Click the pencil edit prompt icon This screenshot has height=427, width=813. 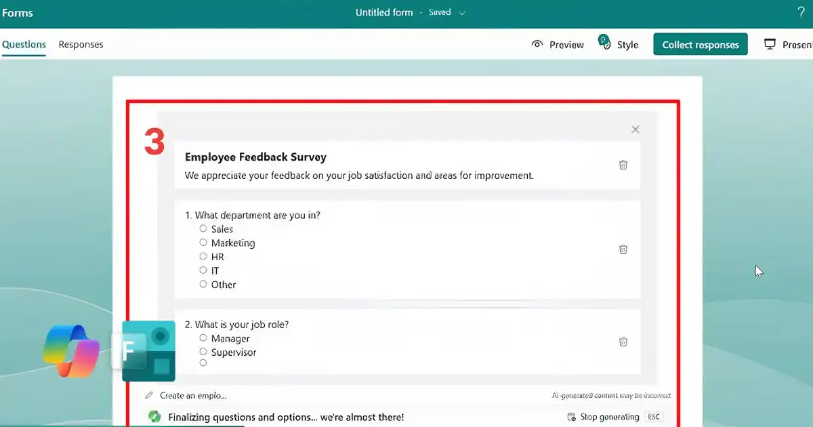click(149, 395)
